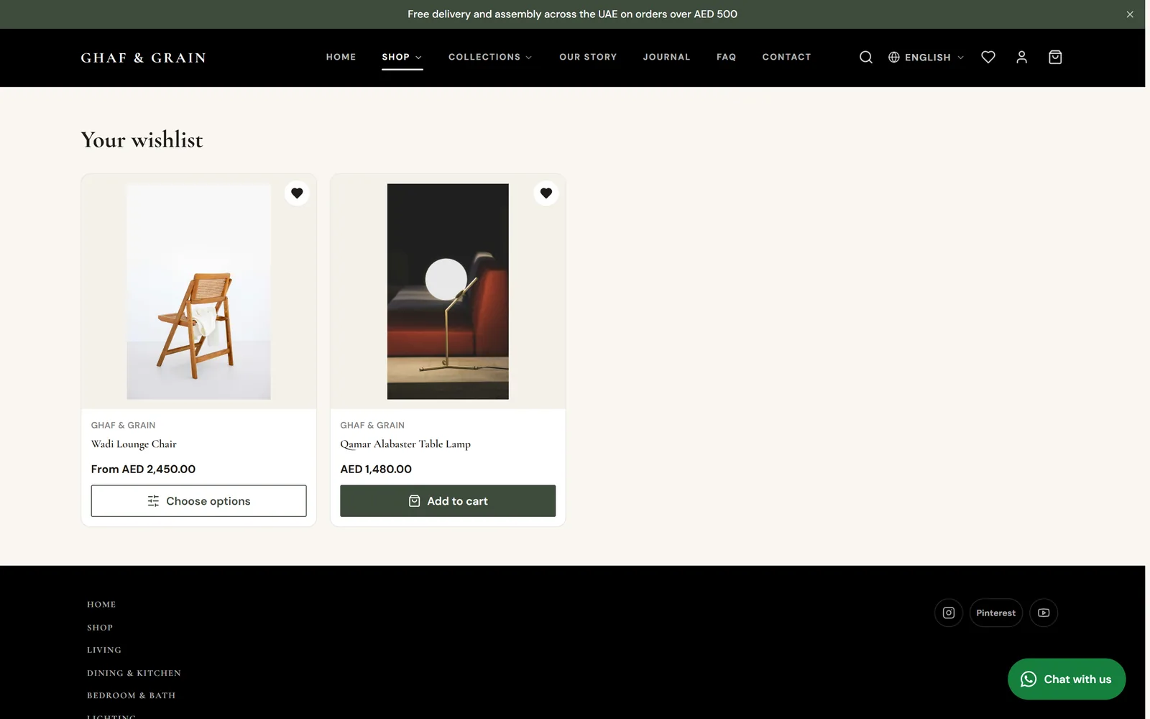Open the Journal page

pos(666,57)
